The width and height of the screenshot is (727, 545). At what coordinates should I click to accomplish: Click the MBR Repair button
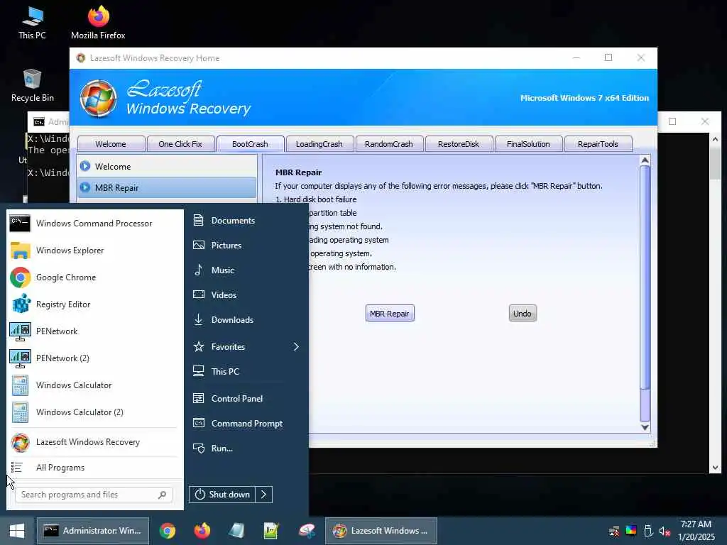390,314
